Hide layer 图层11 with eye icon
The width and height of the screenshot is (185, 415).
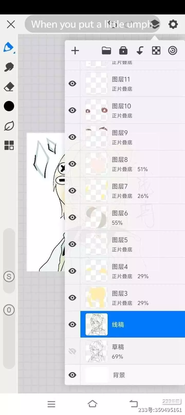72,83
